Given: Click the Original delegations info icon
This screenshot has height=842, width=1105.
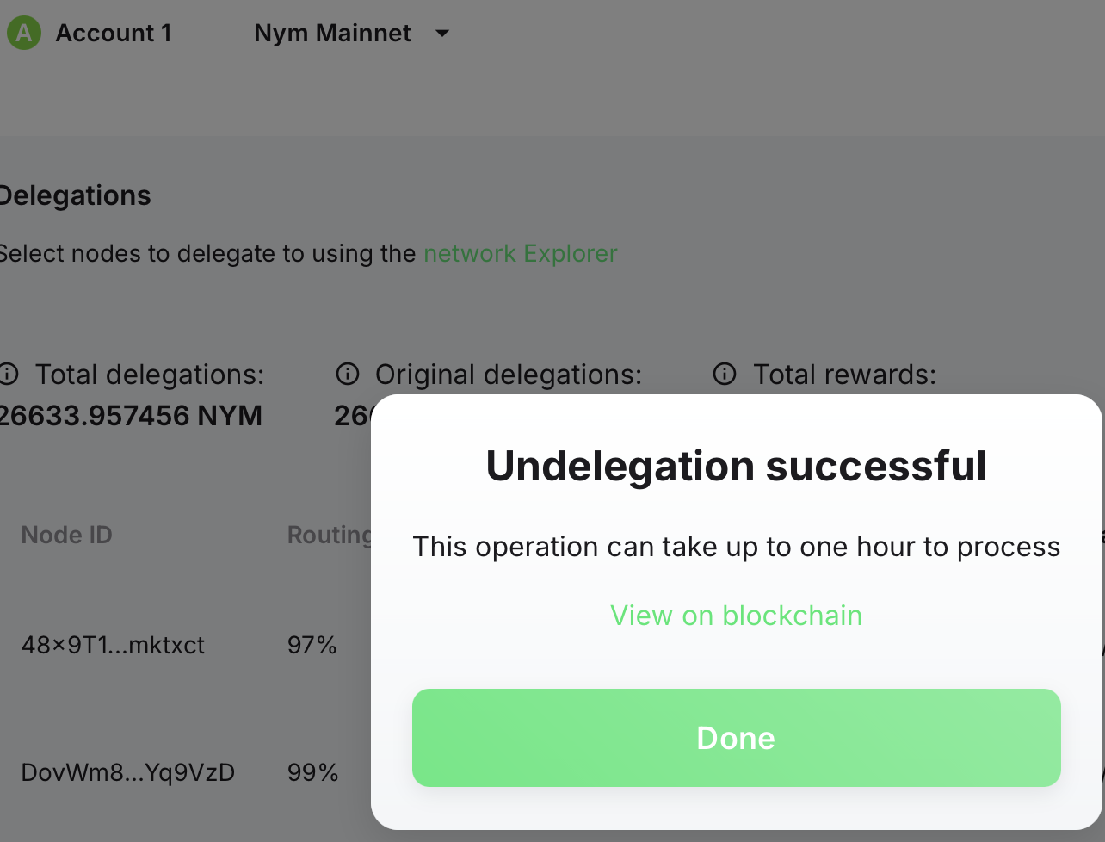Looking at the screenshot, I should coord(347,375).
